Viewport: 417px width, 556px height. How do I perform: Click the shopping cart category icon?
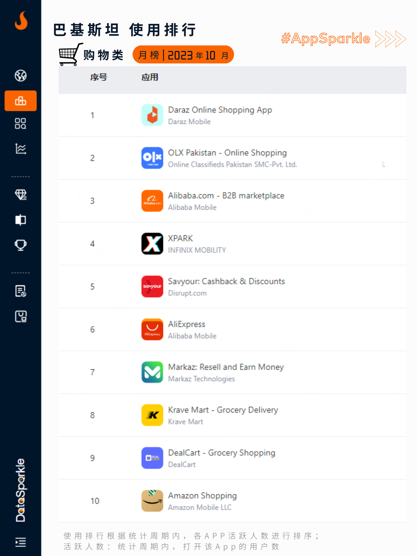click(70, 54)
